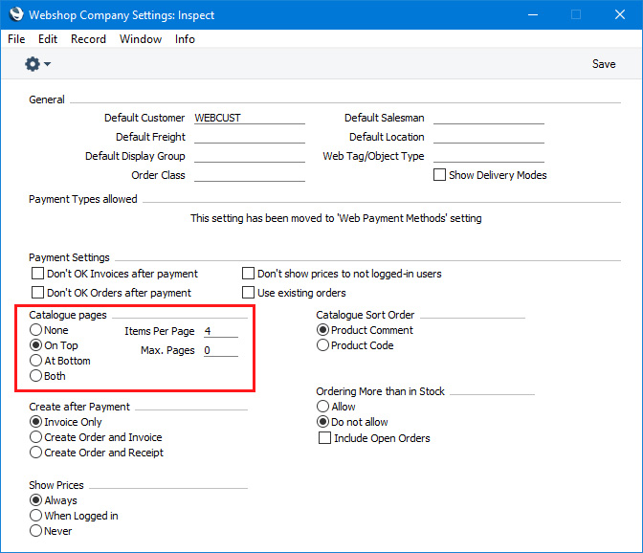Choose Product Code sort order
Screen dimensions: 643x553
click(322, 345)
